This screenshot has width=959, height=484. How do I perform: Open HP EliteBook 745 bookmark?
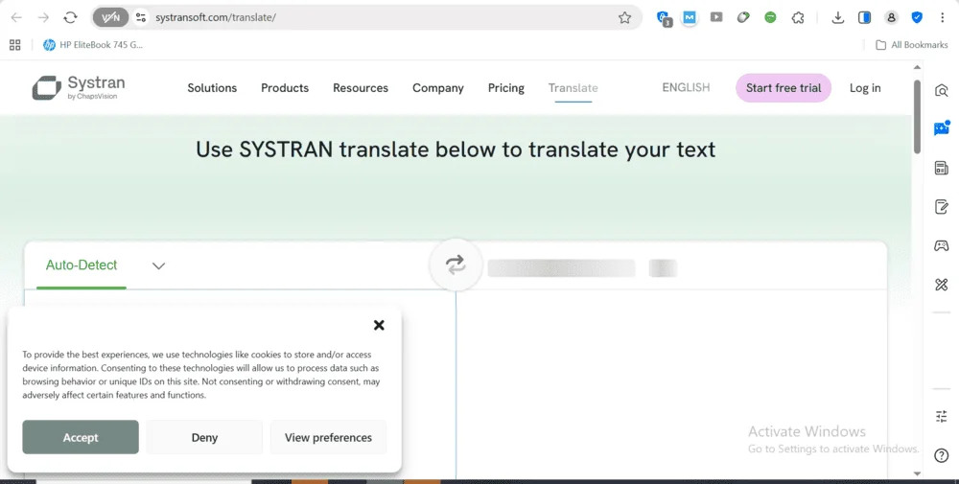pos(93,45)
